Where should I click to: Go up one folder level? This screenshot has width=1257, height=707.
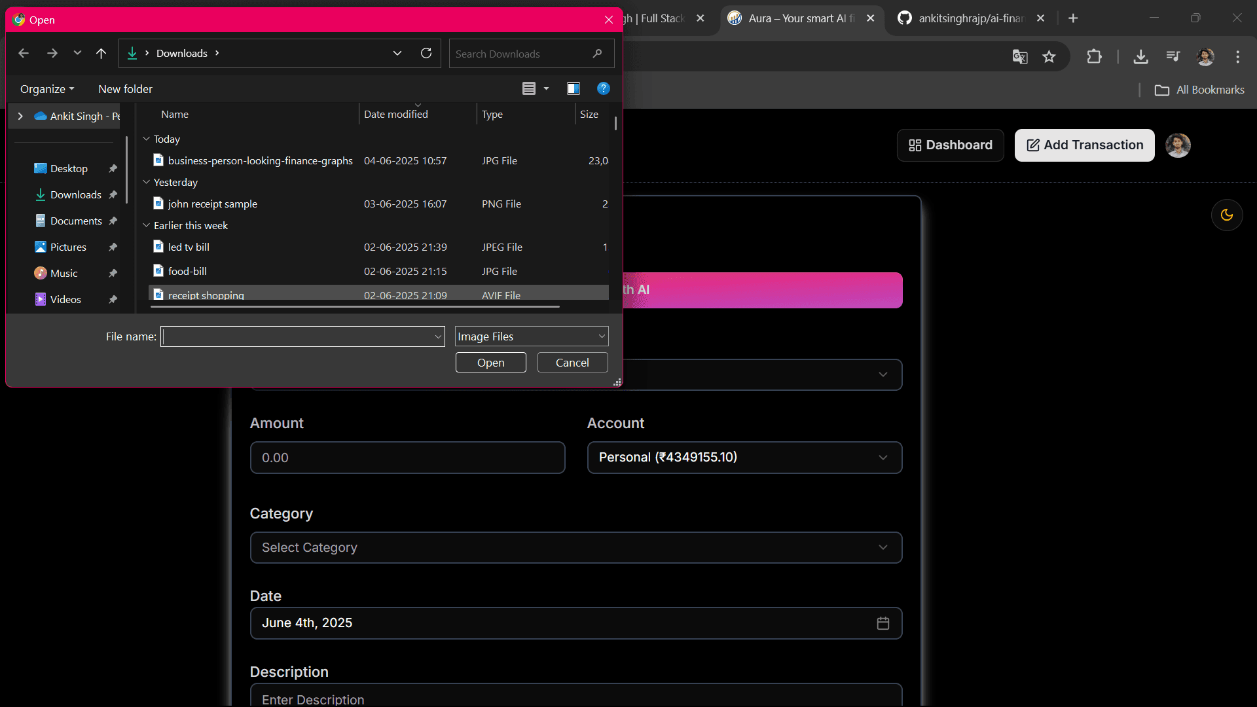click(x=101, y=53)
